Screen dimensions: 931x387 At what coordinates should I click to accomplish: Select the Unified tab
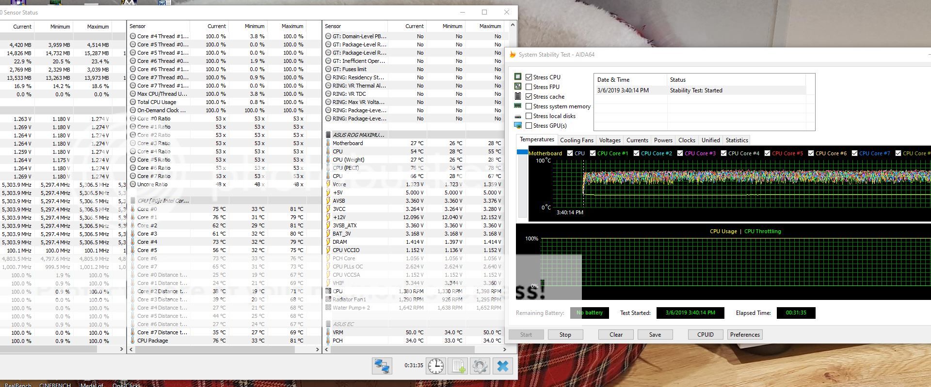tap(710, 140)
